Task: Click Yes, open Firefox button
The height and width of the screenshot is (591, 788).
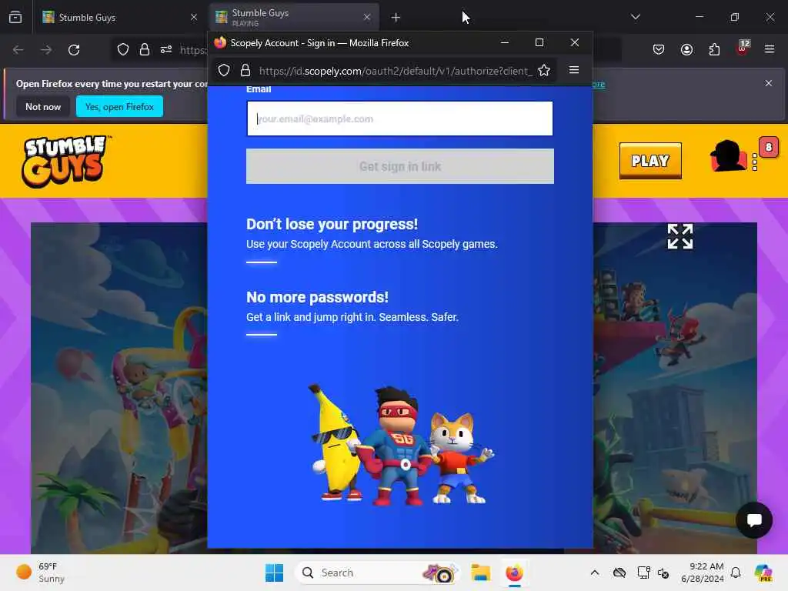Action: coord(119,106)
